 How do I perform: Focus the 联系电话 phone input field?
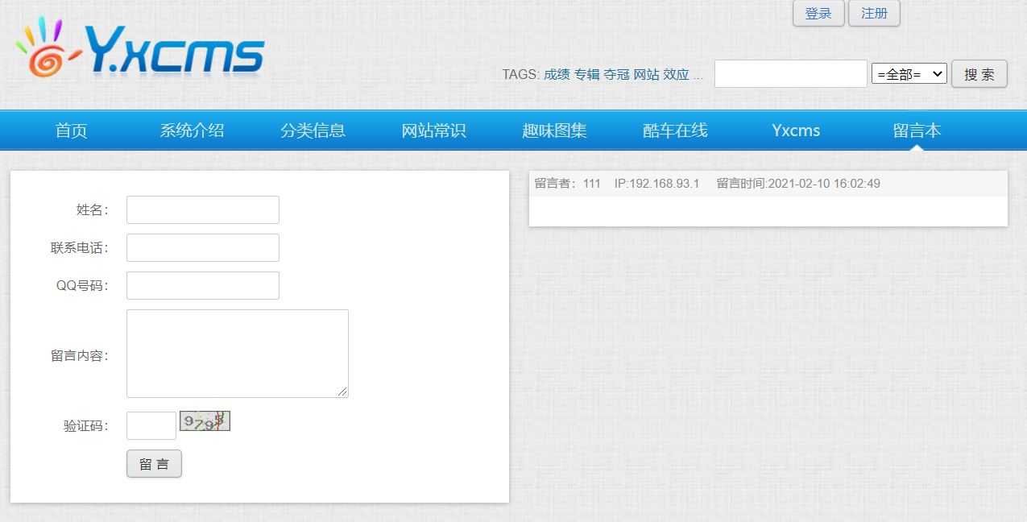pyautogui.click(x=203, y=247)
